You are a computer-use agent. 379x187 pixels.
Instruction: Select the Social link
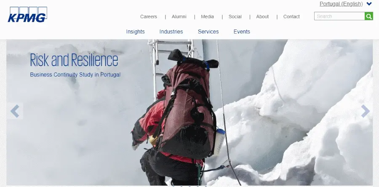coord(235,17)
